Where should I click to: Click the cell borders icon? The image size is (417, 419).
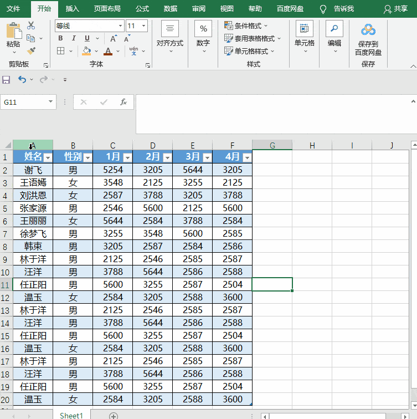[x=61, y=51]
